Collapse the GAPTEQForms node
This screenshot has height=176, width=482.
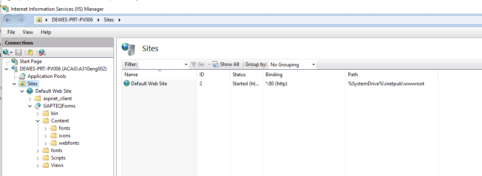tap(30, 106)
